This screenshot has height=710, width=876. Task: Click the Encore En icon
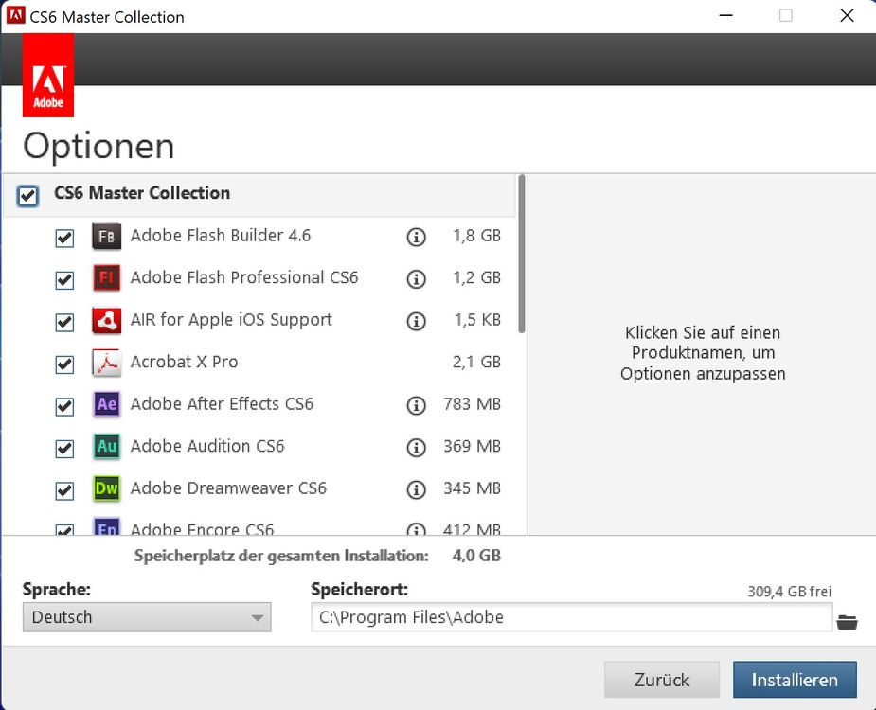106,528
